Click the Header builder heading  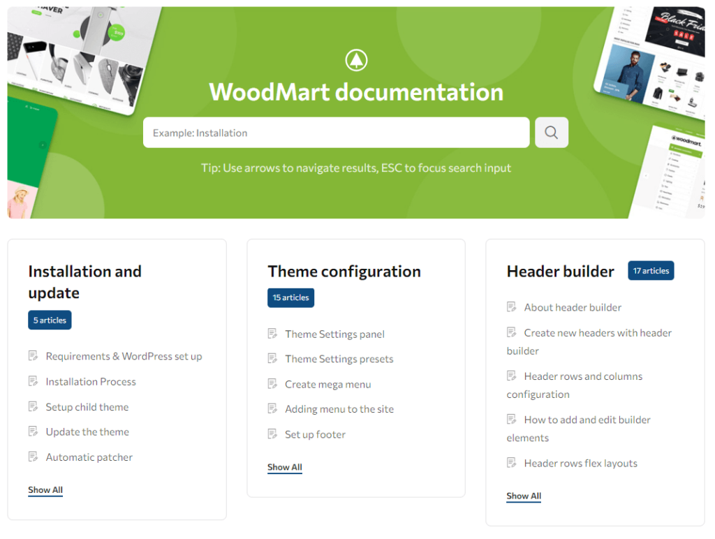tap(561, 272)
